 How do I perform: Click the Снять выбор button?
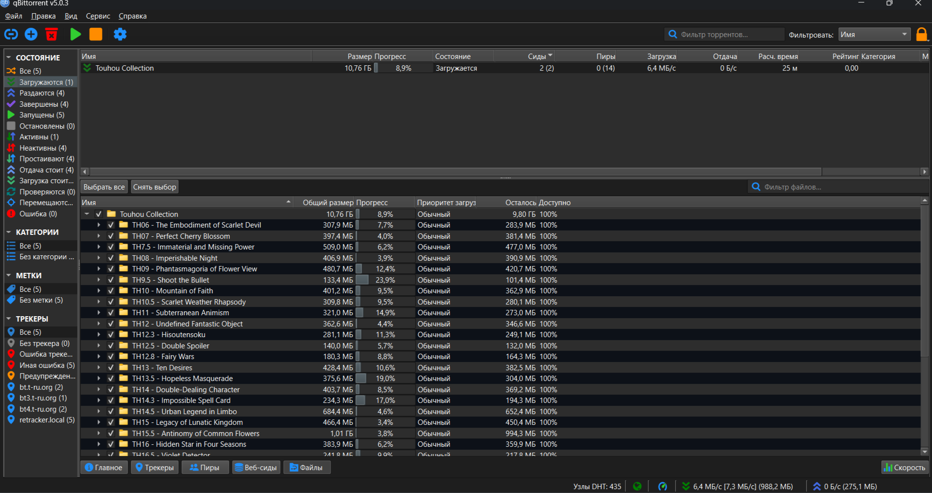(x=154, y=187)
